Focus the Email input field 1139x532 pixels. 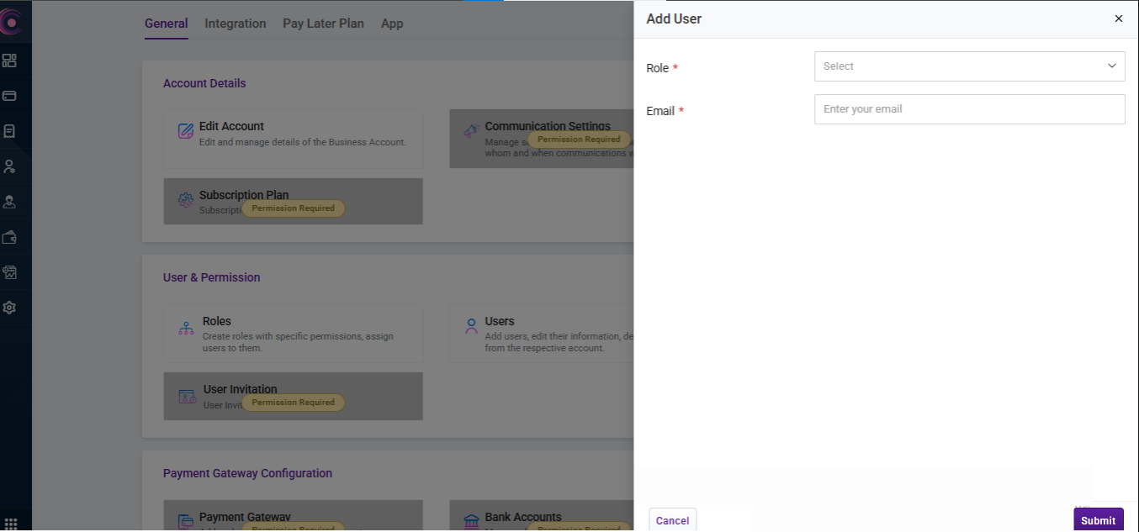point(969,109)
